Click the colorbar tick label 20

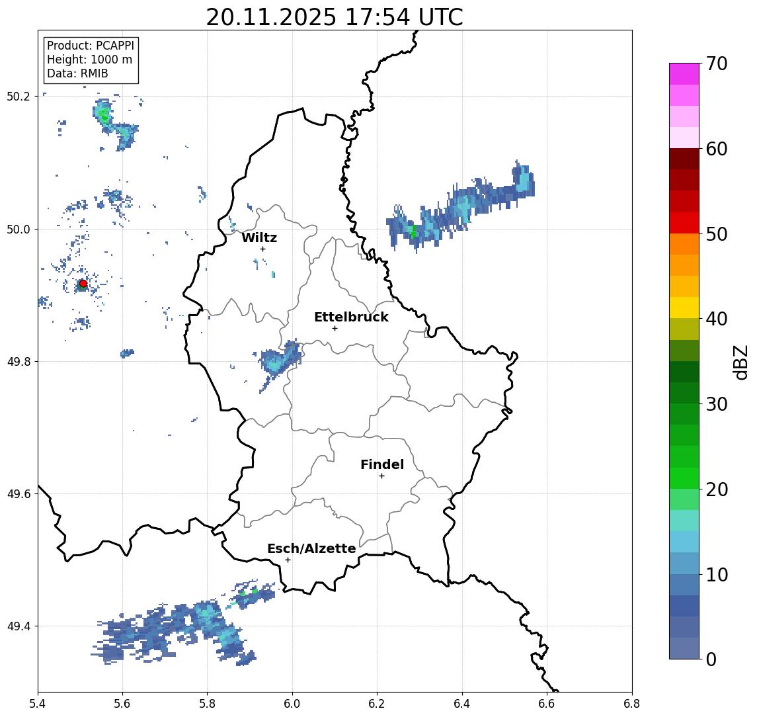pyautogui.click(x=717, y=489)
